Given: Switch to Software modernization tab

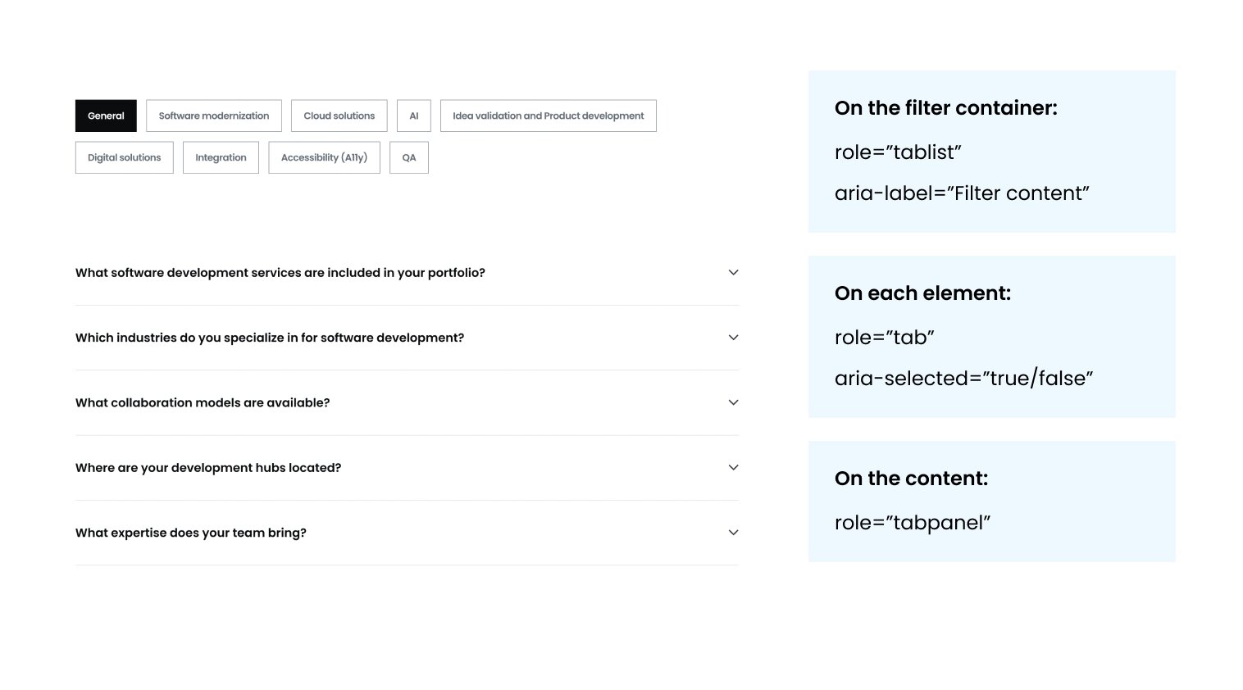Looking at the screenshot, I should click(214, 116).
